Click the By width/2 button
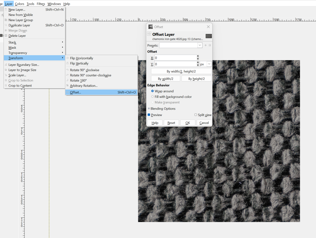The width and height of the screenshot is (316, 238). tap(165, 79)
